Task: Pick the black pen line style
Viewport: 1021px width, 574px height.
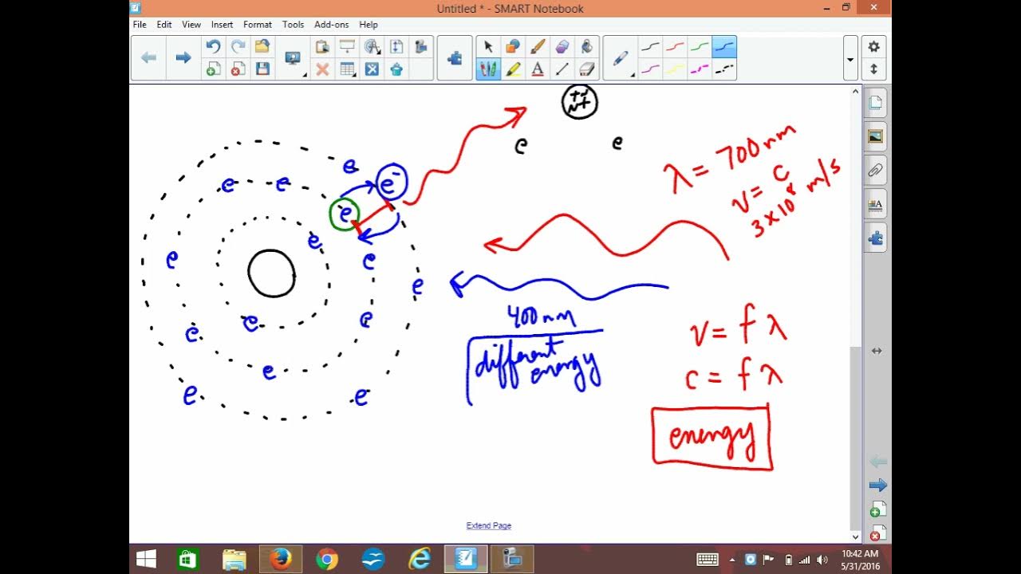Action: 651,47
